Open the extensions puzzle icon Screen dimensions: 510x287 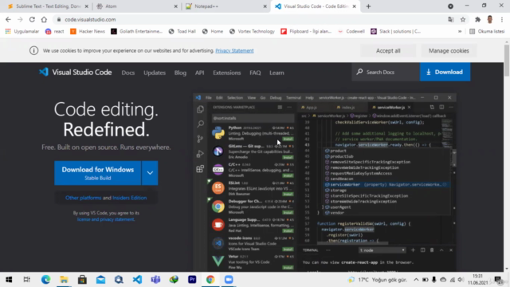477,19
